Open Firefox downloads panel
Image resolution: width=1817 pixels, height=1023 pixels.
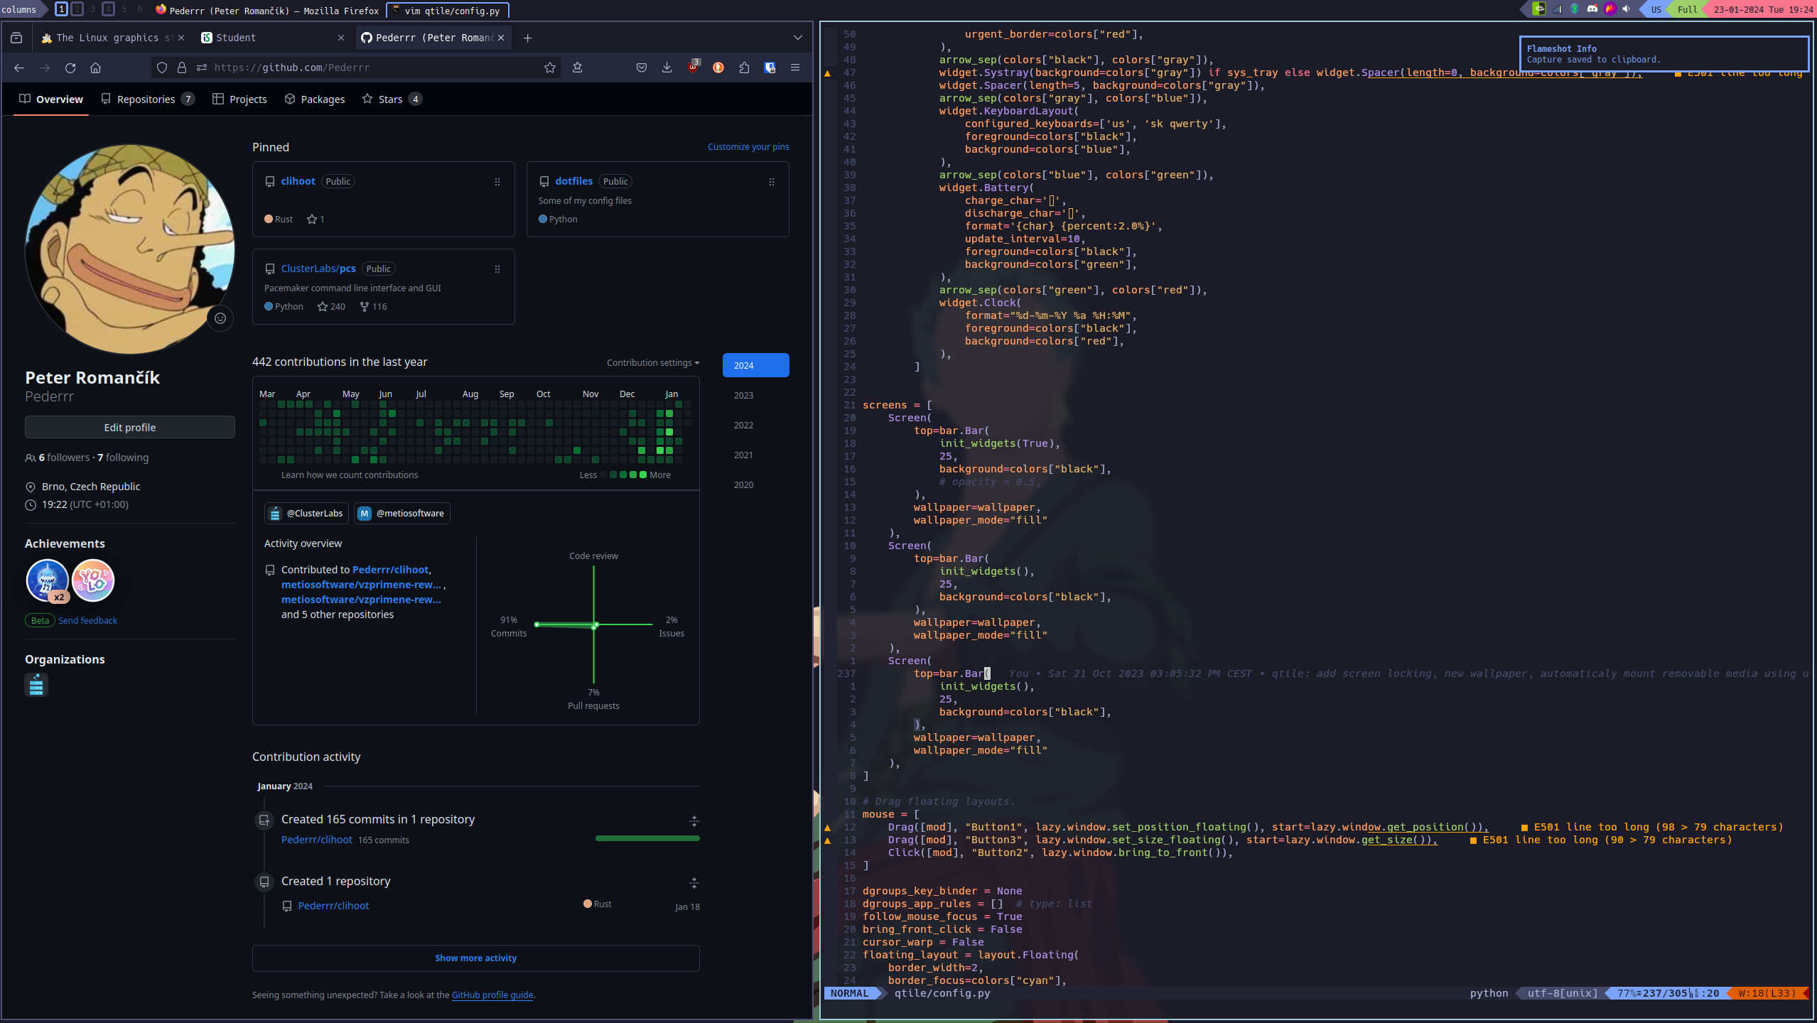667,67
